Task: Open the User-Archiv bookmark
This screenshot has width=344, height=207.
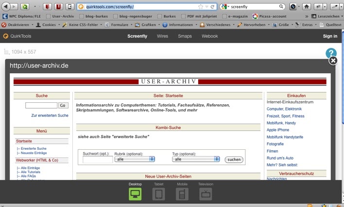Action: pos(60,16)
